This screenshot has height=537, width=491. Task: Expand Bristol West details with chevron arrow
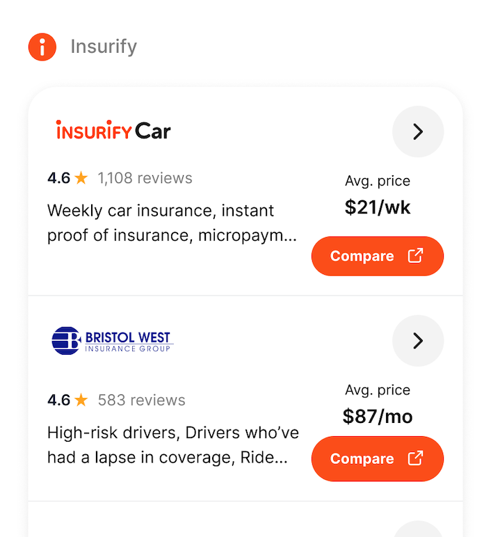[x=418, y=340]
